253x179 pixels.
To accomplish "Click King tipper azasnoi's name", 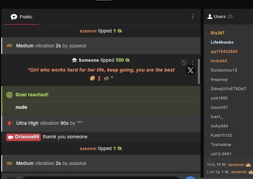I will point(236,165).
